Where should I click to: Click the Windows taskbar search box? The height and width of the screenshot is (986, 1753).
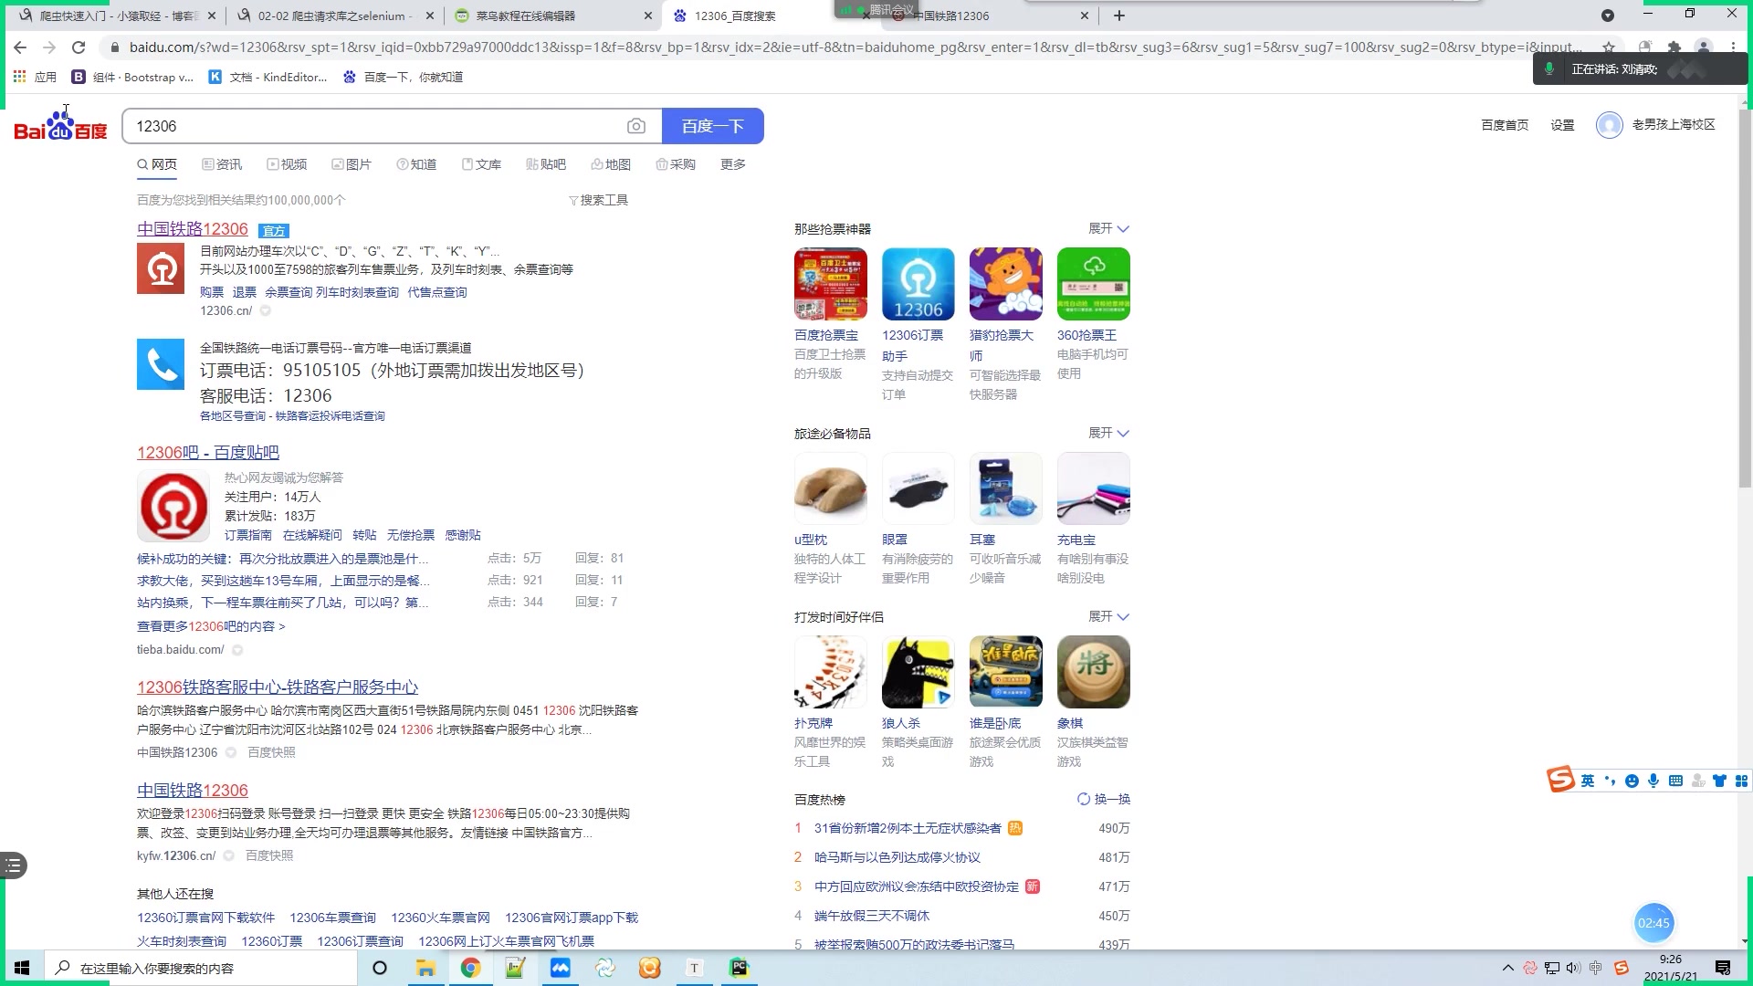point(201,968)
